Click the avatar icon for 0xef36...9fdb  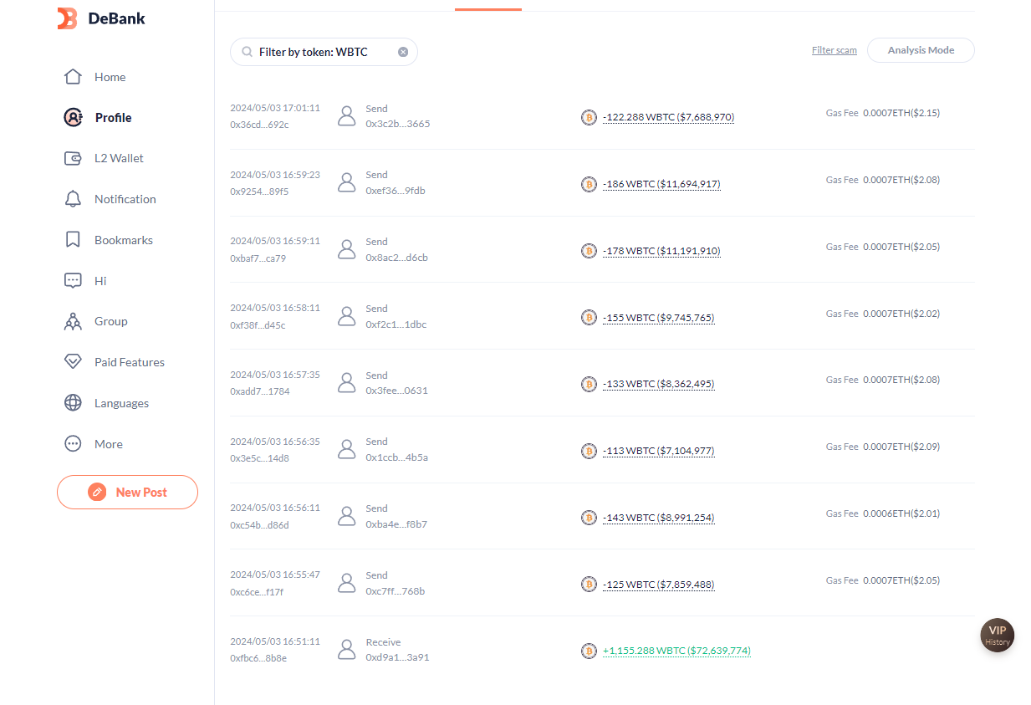(x=347, y=182)
